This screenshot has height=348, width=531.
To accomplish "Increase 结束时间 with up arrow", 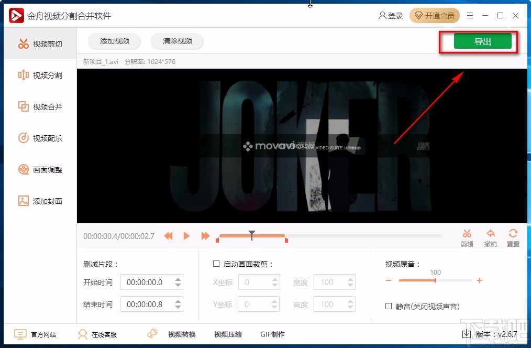I will 178,301.
